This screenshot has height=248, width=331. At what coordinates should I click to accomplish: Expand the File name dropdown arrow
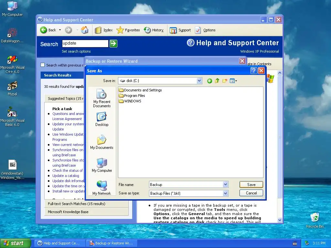(x=225, y=184)
